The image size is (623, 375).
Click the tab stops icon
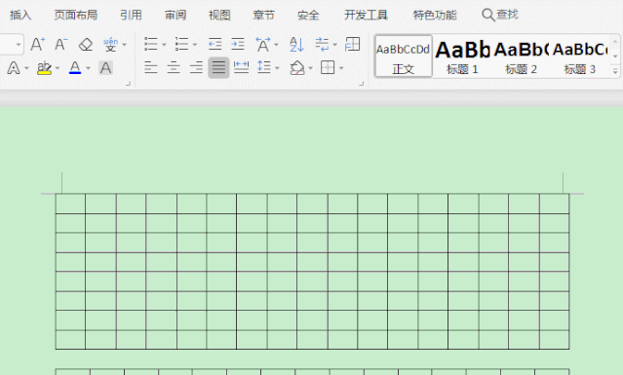(x=352, y=44)
